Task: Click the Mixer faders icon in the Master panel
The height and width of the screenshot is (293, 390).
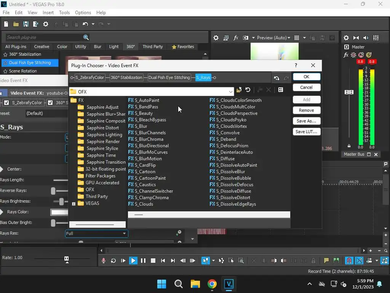Action: pyautogui.click(x=376, y=38)
